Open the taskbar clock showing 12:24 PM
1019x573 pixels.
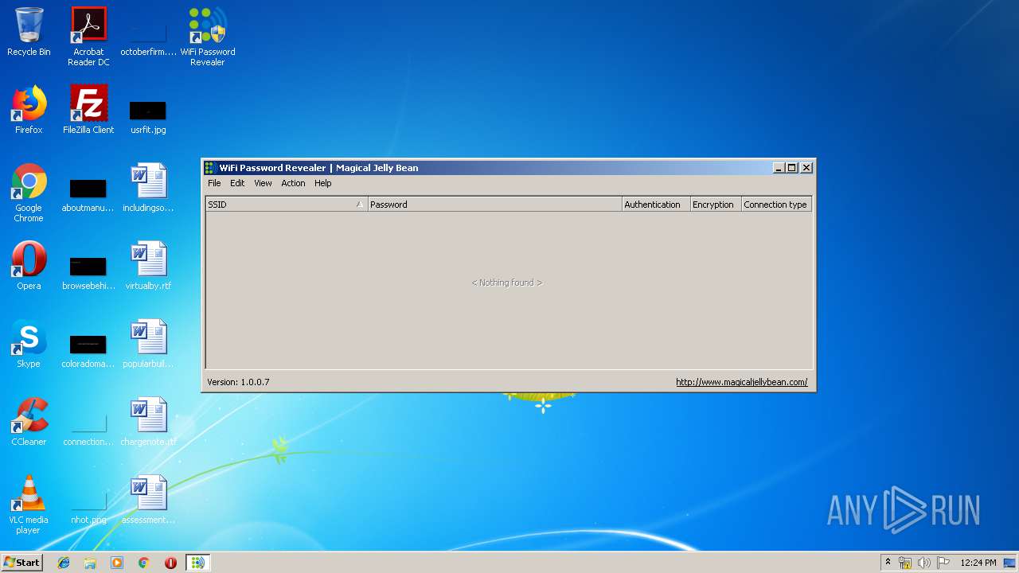click(x=978, y=563)
